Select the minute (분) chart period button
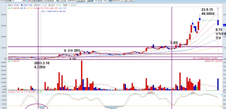The height and width of the screenshot is (109, 226). coord(39,1)
